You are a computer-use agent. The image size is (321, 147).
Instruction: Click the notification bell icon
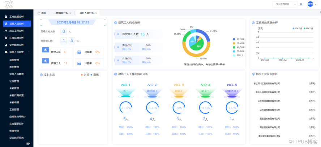(x=301, y=4)
